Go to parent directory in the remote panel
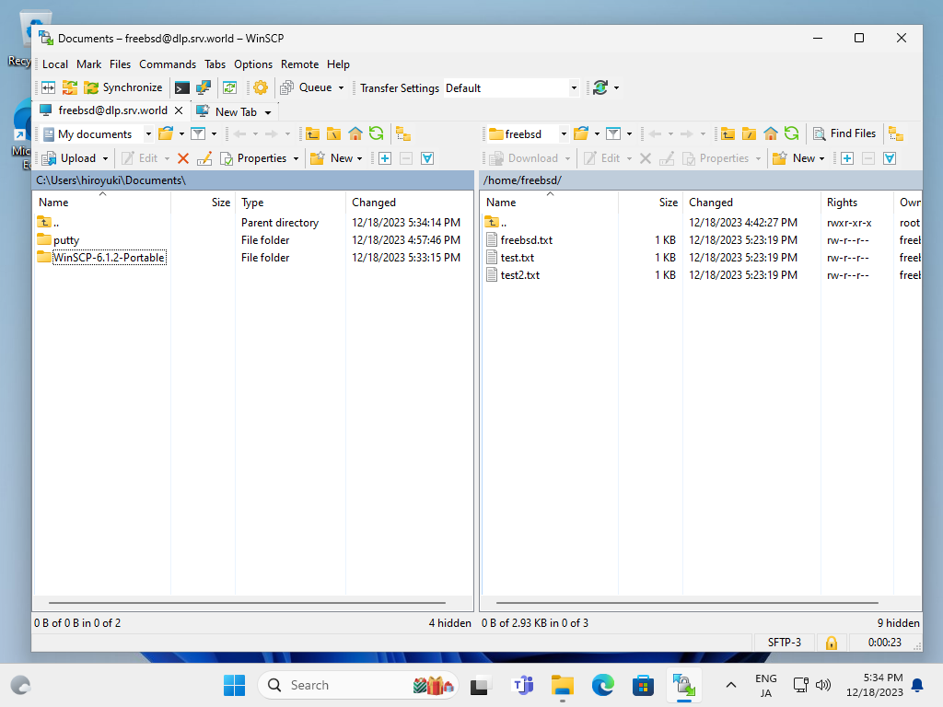The height and width of the screenshot is (707, 943). pyautogui.click(x=728, y=133)
